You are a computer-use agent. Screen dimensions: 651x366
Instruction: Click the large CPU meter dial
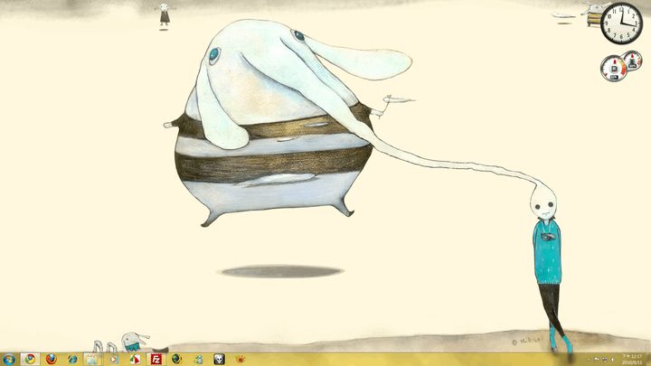coord(613,68)
